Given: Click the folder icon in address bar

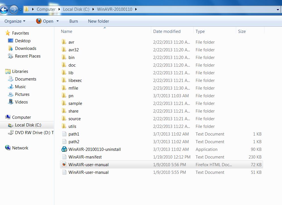Looking at the screenshot, I should click(x=27, y=9).
